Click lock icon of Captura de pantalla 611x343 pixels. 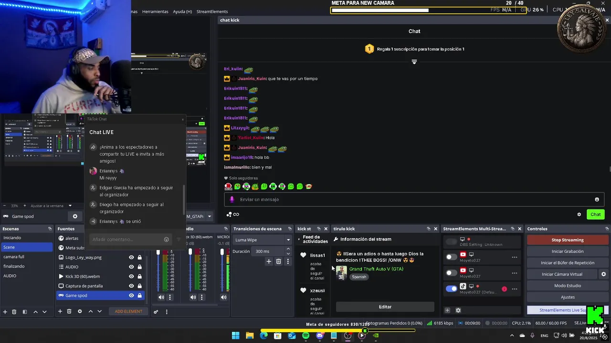tap(139, 286)
